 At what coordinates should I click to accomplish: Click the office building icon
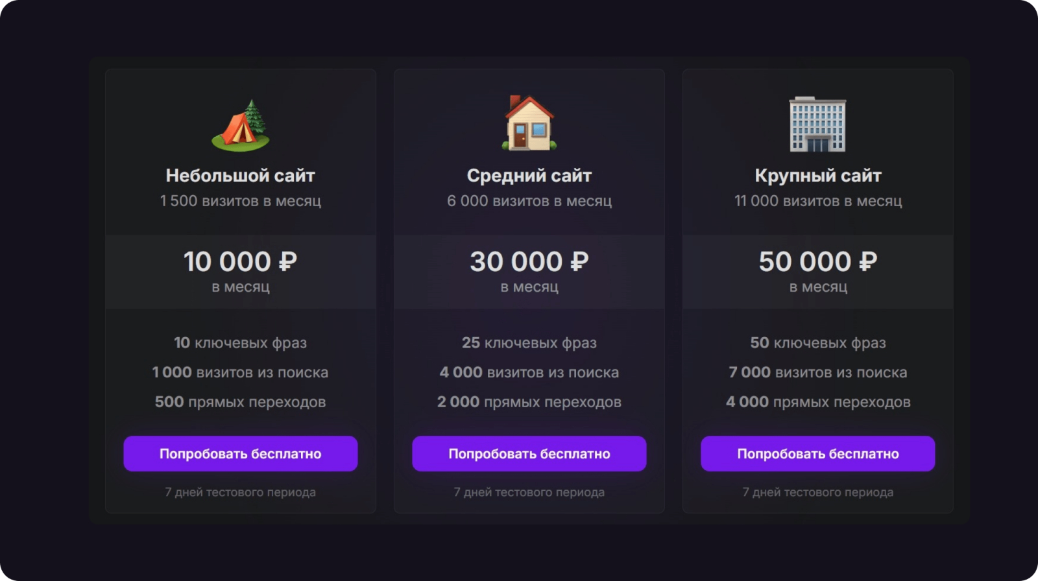coord(817,124)
